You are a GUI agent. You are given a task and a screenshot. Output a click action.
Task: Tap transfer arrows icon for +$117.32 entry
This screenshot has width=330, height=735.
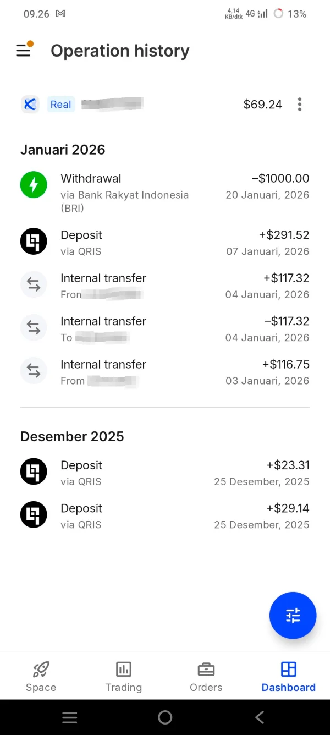coord(34,284)
